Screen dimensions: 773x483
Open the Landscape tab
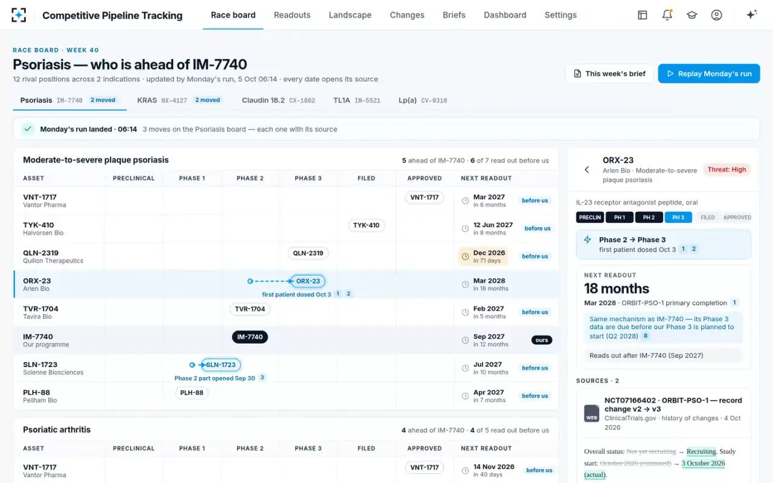click(x=350, y=15)
